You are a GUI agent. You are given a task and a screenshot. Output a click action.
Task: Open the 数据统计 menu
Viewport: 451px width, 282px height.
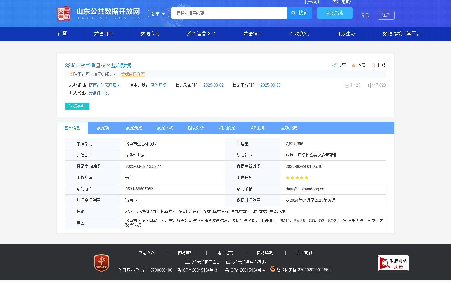pyautogui.click(x=253, y=34)
